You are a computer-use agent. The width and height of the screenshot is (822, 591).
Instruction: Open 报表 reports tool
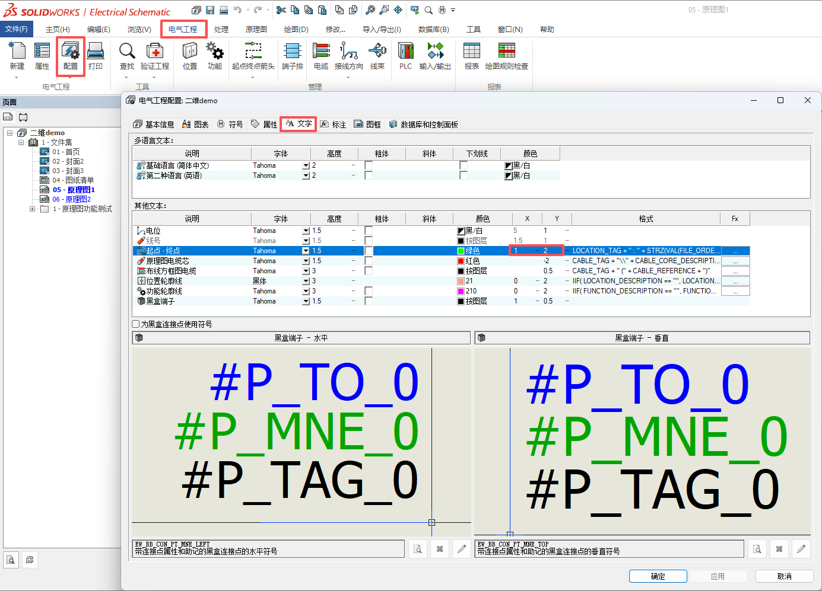tap(471, 56)
